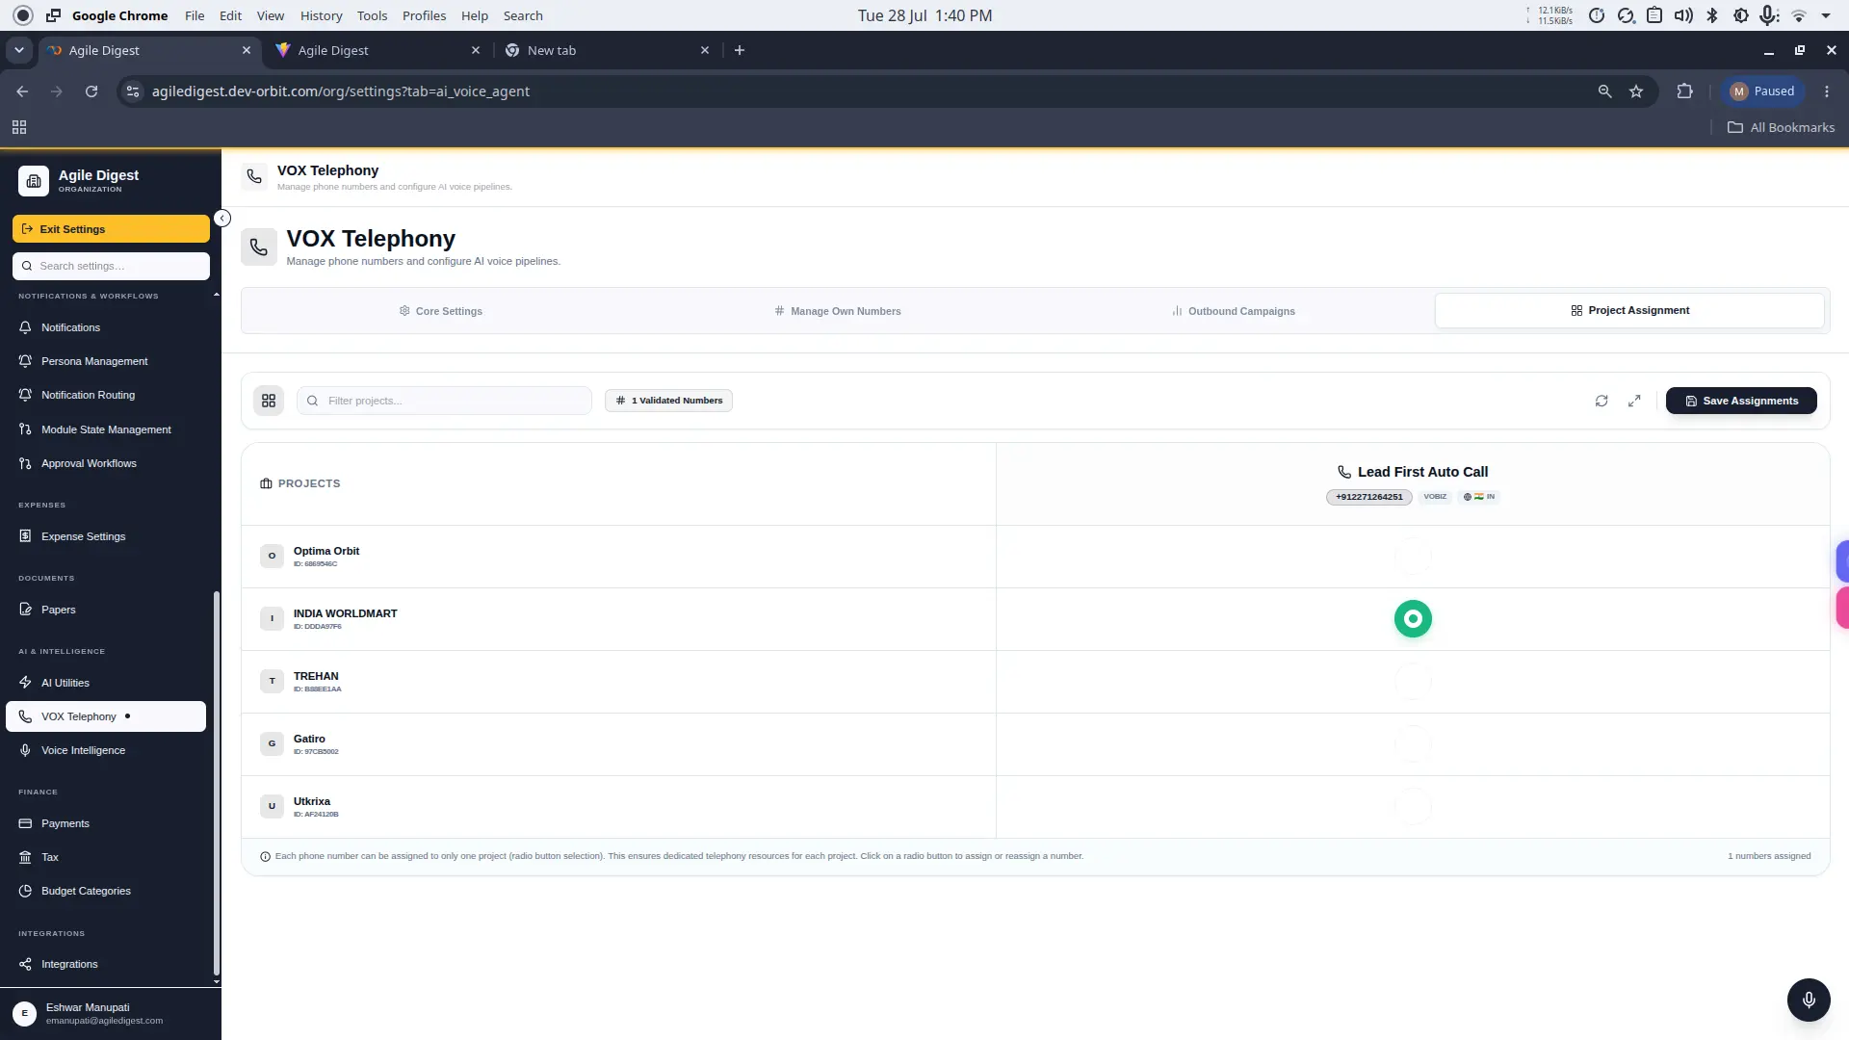Open Integrations settings

pyautogui.click(x=106, y=964)
